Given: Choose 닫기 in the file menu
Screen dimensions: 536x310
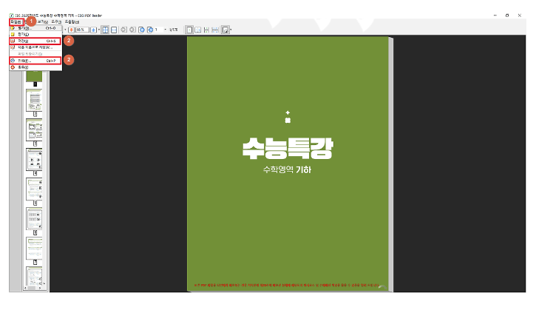Looking at the screenshot, I should (35, 34).
